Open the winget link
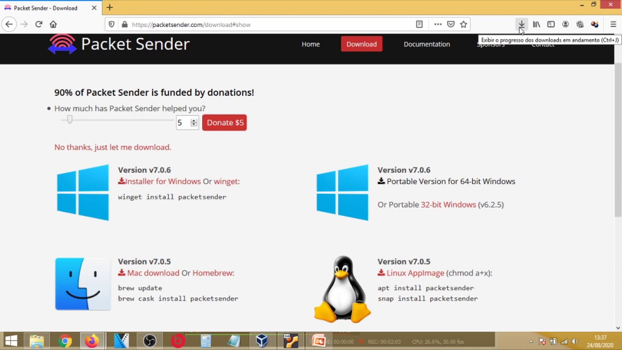Screen dimensions: 622x350 pyautogui.click(x=226, y=181)
